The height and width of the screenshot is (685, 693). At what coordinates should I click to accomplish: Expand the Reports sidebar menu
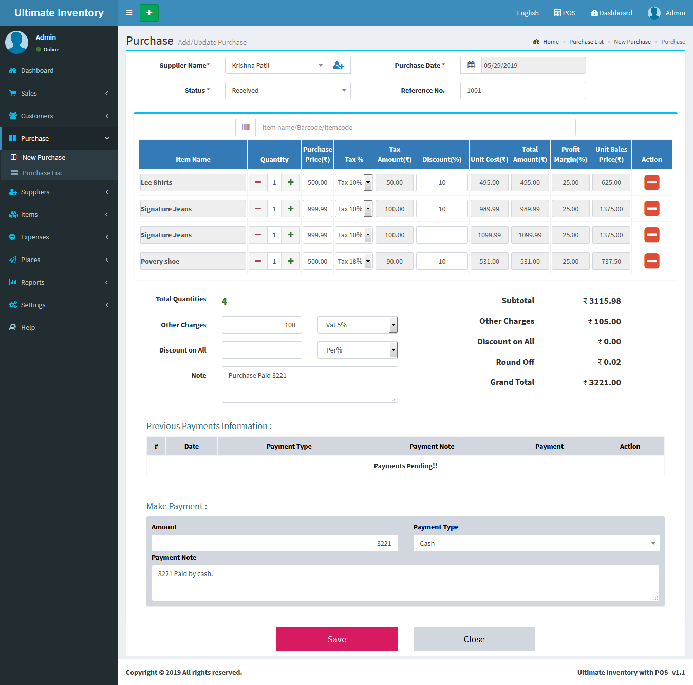pos(33,282)
